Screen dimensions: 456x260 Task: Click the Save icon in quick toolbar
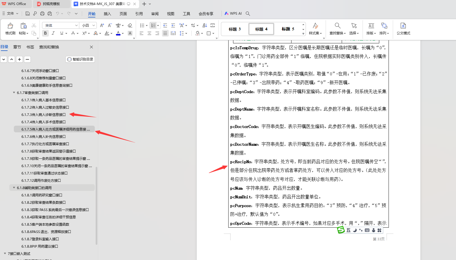coord(27,14)
